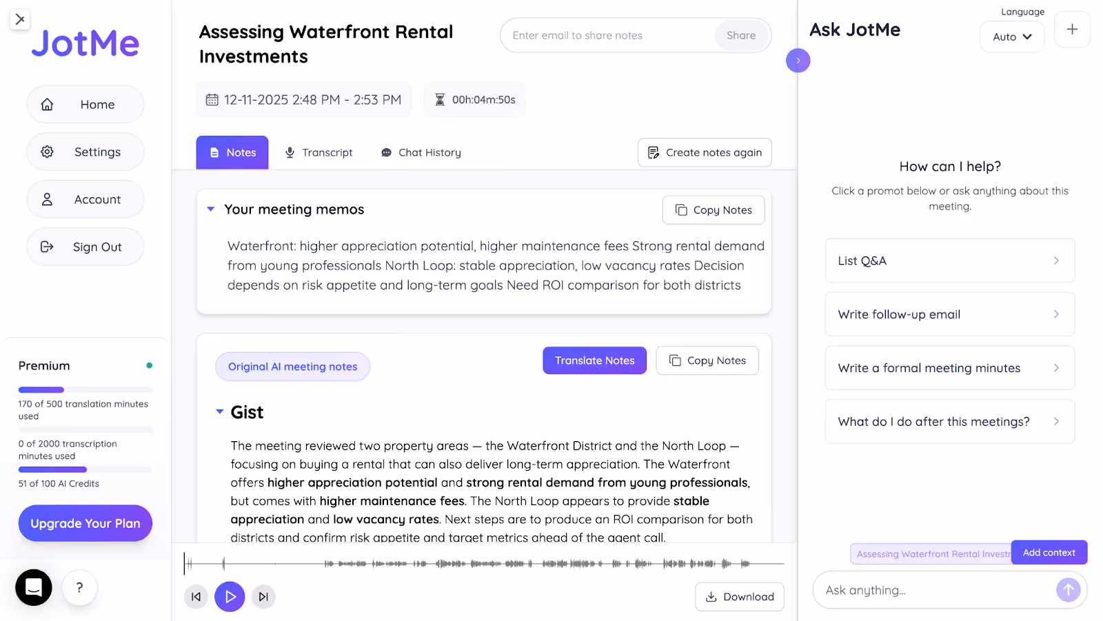
Task: Click the Premium plan label
Action: pyautogui.click(x=44, y=366)
